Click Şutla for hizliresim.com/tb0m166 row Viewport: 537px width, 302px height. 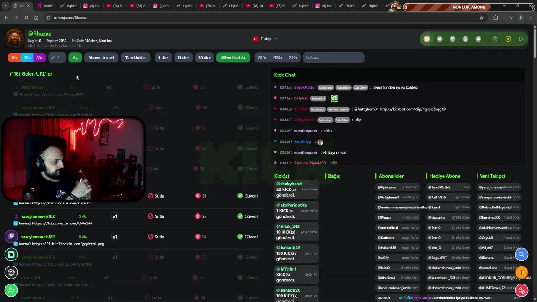(x=156, y=216)
